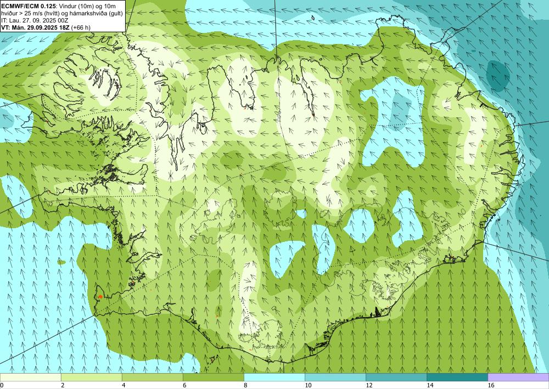Click the medium green 4–6 legend swatch
Viewport: 549px width, 389px height.
pyautogui.click(x=152, y=377)
